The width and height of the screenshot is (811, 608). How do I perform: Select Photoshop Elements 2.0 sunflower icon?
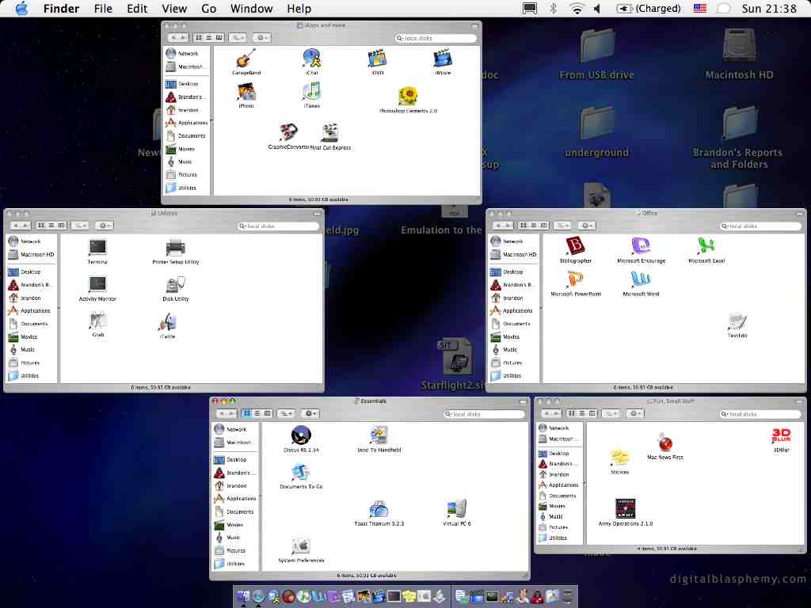[x=408, y=97]
